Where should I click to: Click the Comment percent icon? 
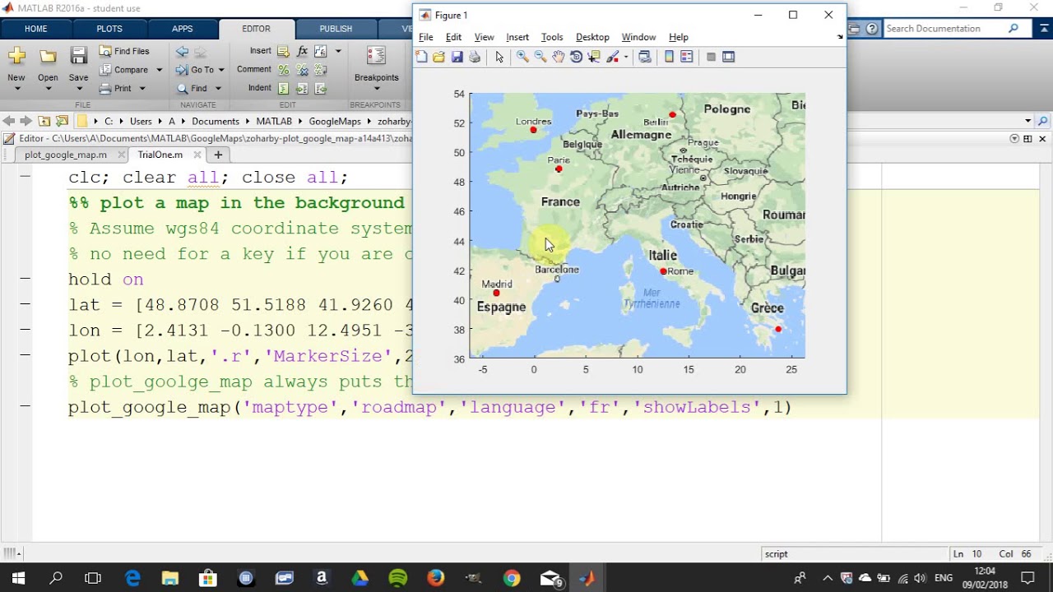tap(284, 70)
